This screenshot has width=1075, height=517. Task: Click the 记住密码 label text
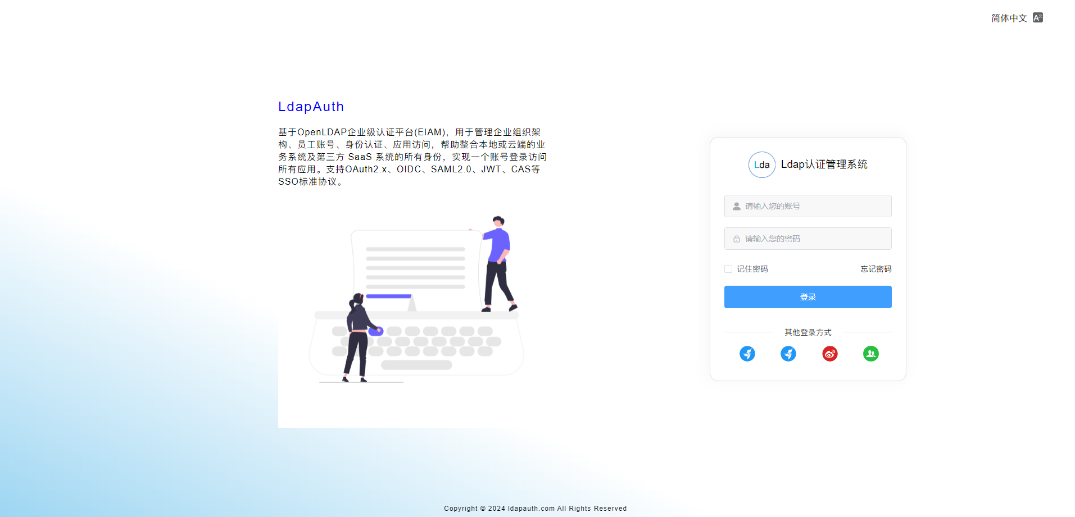click(x=752, y=269)
